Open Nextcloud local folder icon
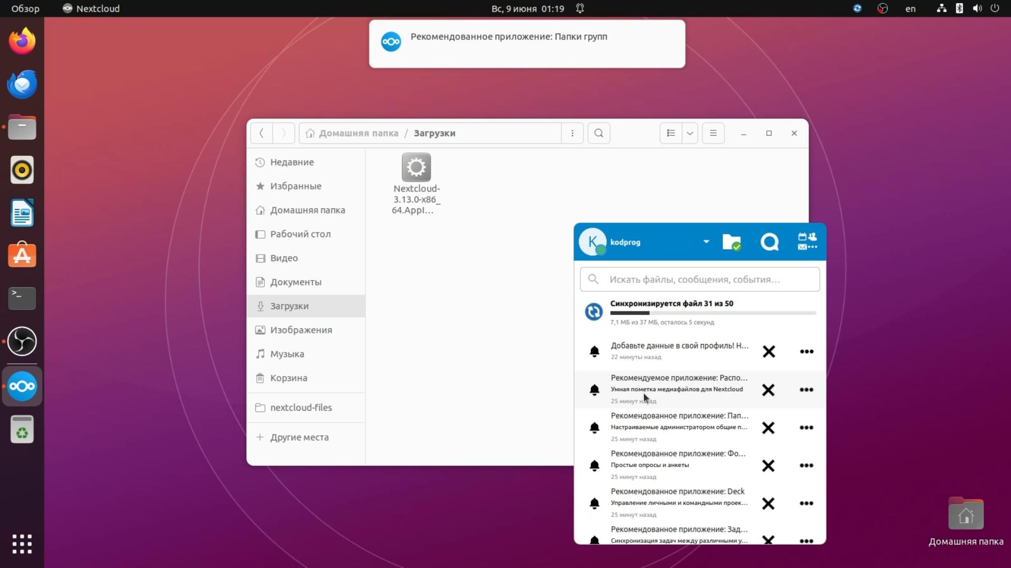1011x568 pixels. point(731,242)
